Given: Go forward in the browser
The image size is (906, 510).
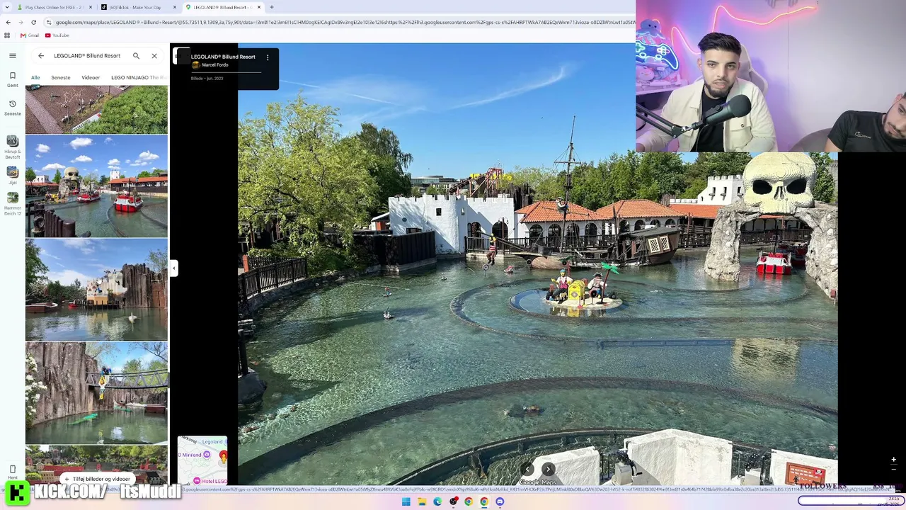Looking at the screenshot, I should 21,22.
